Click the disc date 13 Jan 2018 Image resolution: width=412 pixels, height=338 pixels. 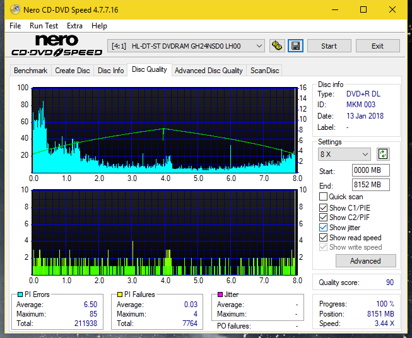coord(365,116)
